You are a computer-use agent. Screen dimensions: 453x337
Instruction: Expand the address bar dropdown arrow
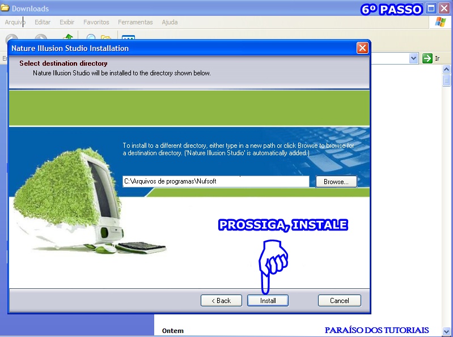click(414, 58)
